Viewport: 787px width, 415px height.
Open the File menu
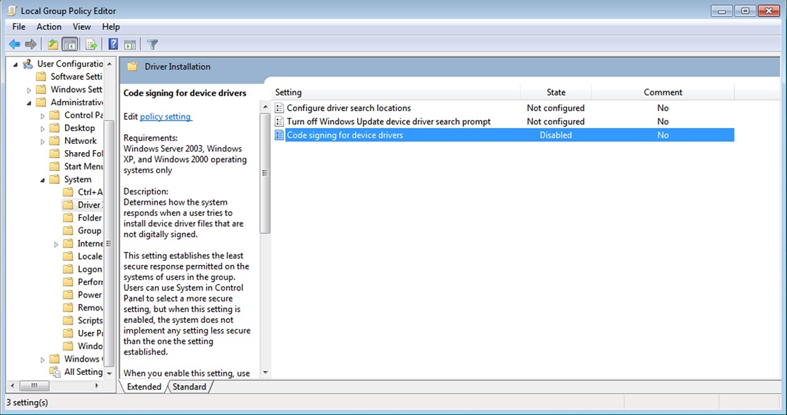pos(19,26)
